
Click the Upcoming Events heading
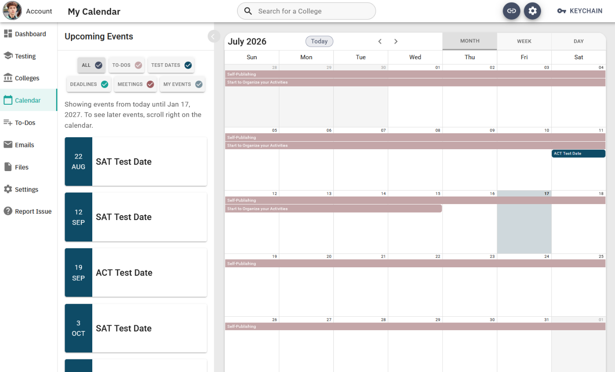99,37
